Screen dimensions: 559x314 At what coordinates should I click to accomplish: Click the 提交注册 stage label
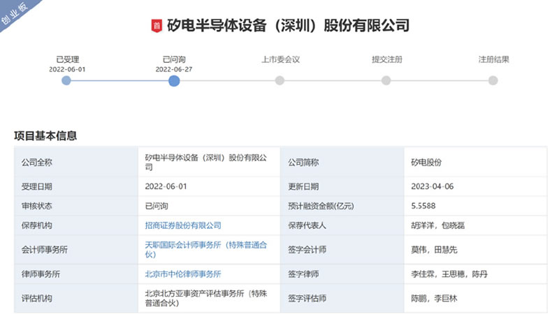(x=387, y=59)
